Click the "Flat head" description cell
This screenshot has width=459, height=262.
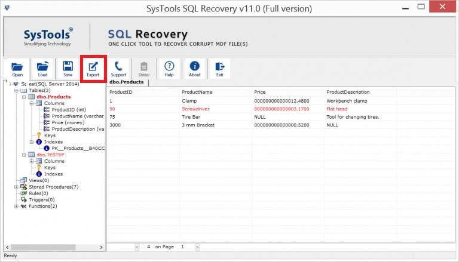pos(337,109)
